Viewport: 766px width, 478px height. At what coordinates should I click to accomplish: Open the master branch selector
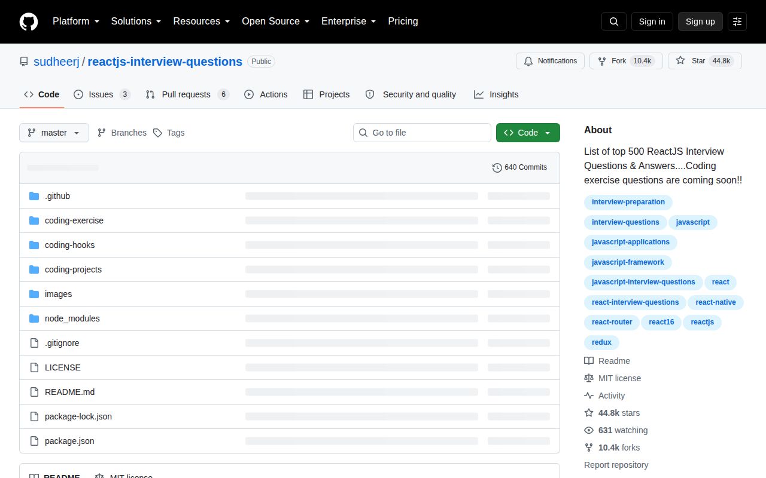pos(54,133)
